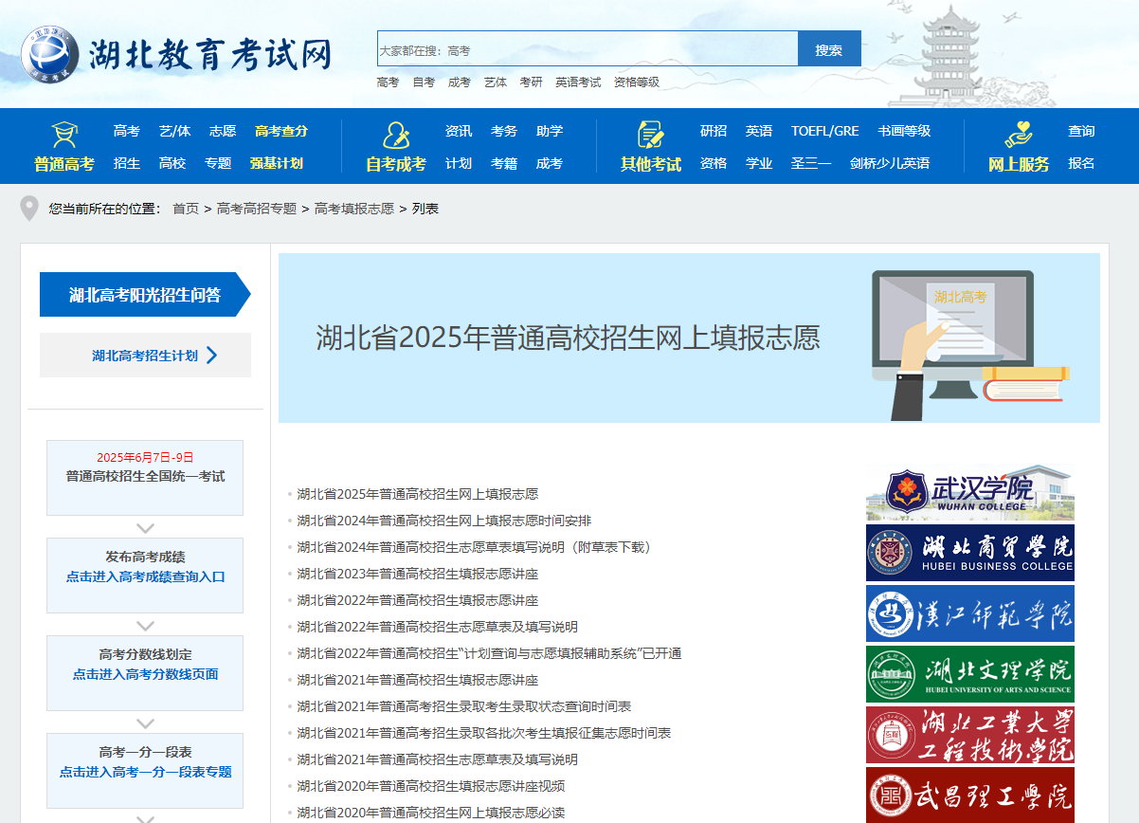The width and height of the screenshot is (1139, 823).
Task: Click the 自考成考 pencil icon
Action: coord(395,134)
